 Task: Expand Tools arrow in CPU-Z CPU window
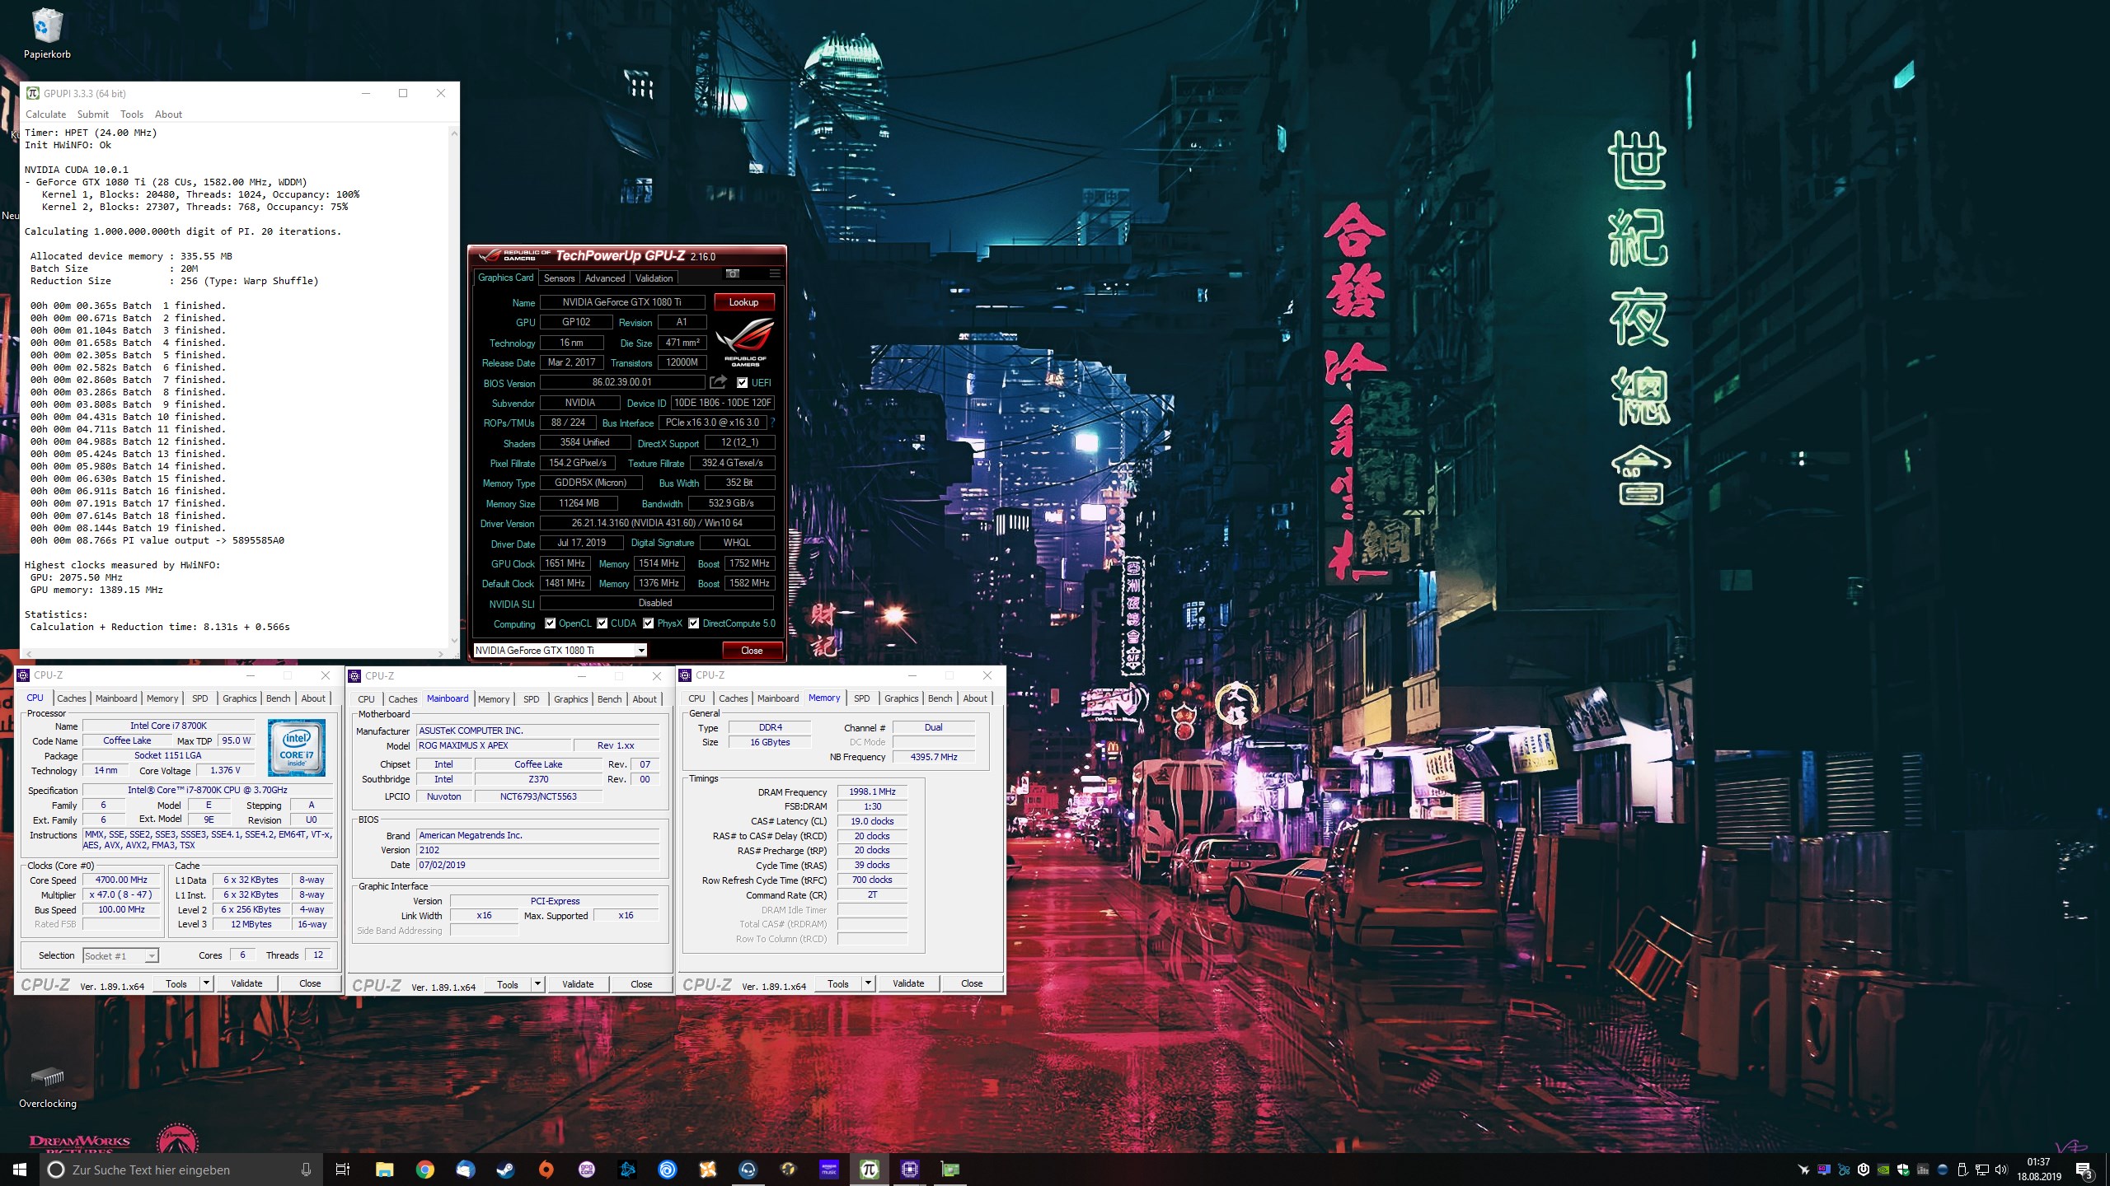coord(206,983)
